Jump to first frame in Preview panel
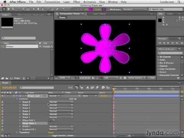 pyautogui.click(x=160, y=43)
